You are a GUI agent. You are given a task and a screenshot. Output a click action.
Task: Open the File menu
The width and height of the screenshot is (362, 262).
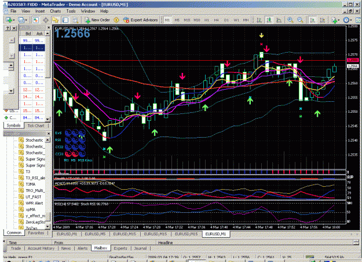(13, 11)
